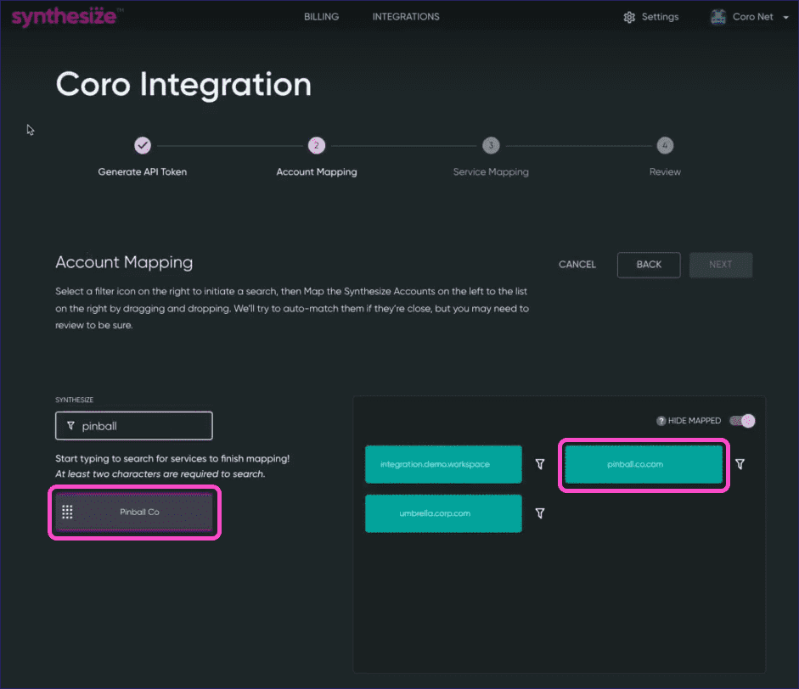This screenshot has width=799, height=689.
Task: Open BILLING in the top navigation
Action: coord(320,16)
